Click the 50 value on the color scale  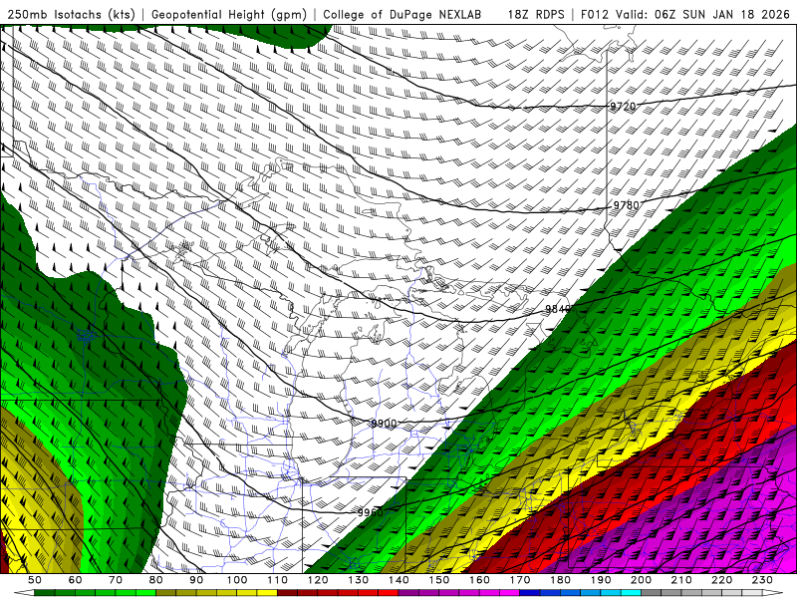point(35,580)
